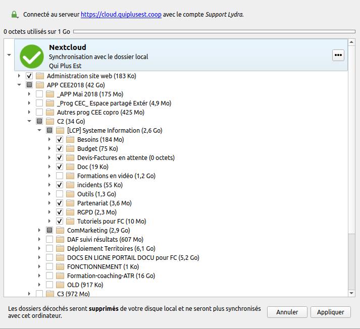Click the Annuler button

click(x=287, y=312)
